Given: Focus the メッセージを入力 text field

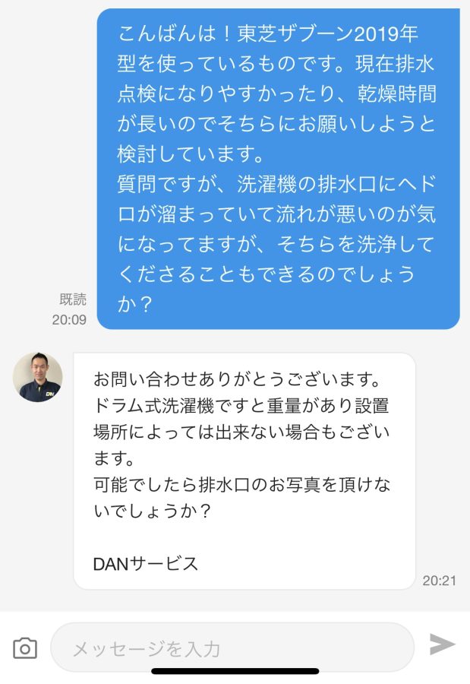Looking at the screenshot, I should click(232, 648).
